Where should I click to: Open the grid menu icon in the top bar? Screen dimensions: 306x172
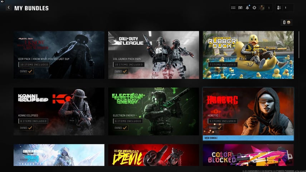(x=233, y=8)
